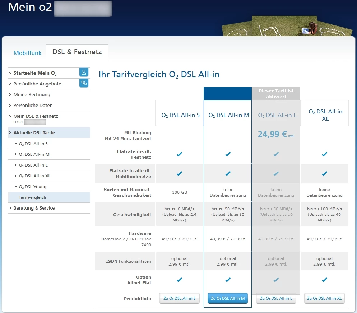
Task: Click the Festnetz flatrate checkmark for All-in XL
Action: [x=324, y=154]
